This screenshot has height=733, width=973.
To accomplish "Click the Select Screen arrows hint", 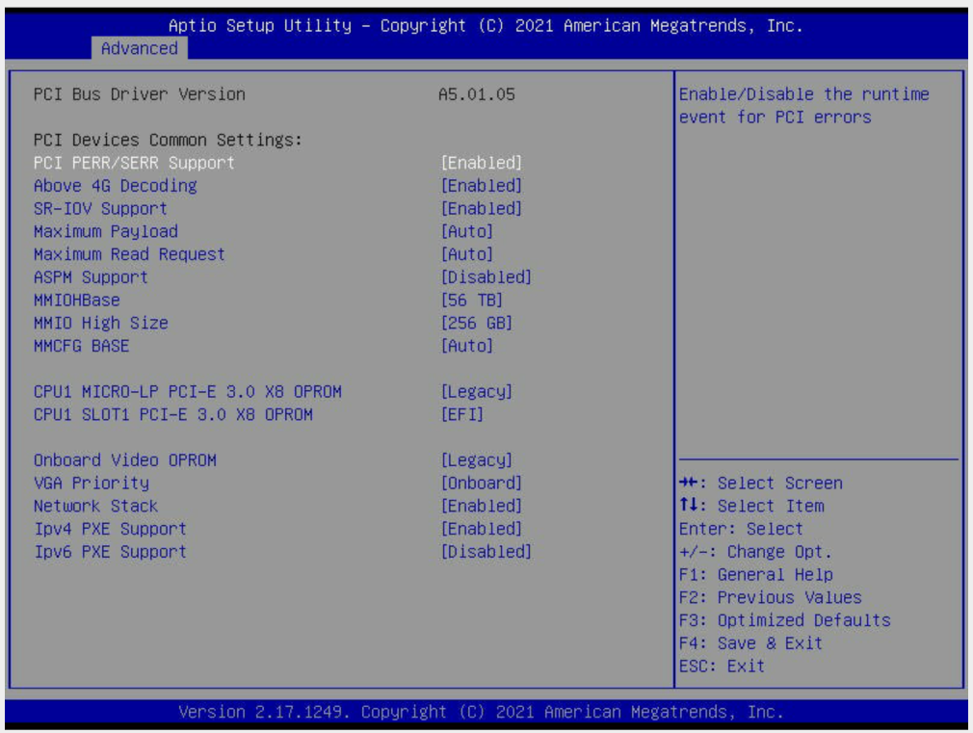I will pyautogui.click(x=761, y=483).
